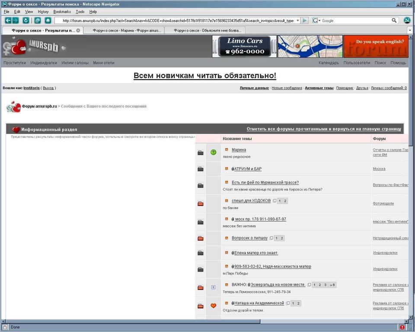
Task: Reload the current page
Action: (26, 20)
